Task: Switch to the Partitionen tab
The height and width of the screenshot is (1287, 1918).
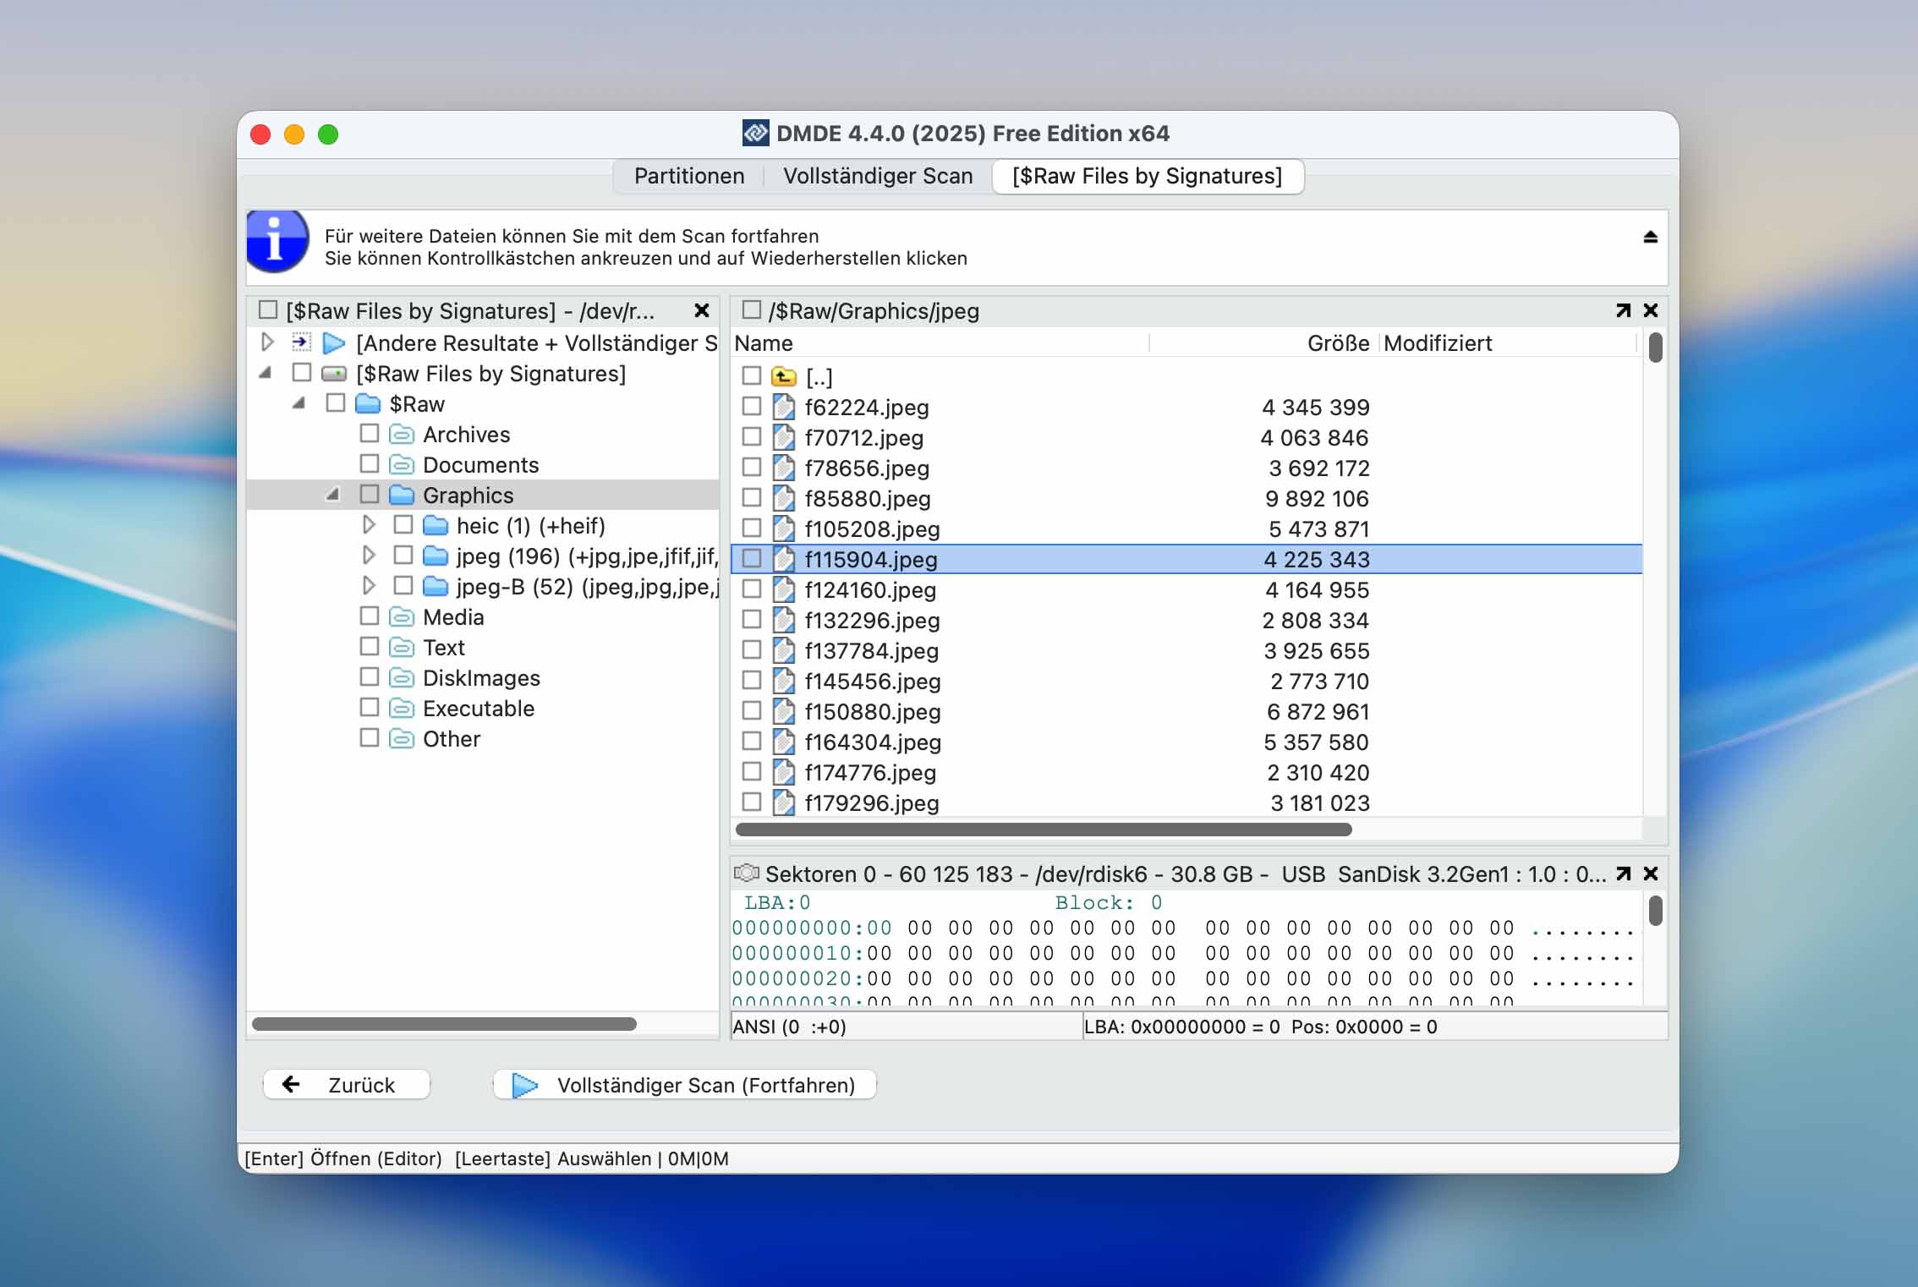Action: tap(688, 176)
